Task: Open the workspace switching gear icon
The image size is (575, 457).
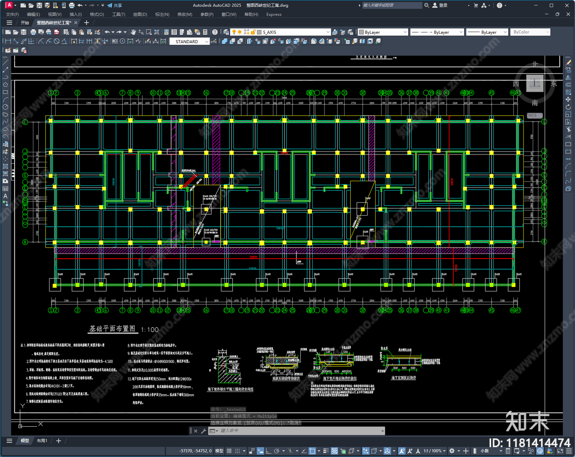Action: pyautogui.click(x=452, y=451)
